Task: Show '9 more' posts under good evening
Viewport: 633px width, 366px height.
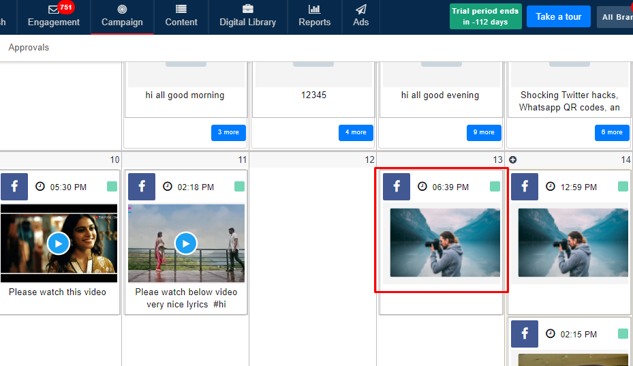Action: [x=484, y=132]
